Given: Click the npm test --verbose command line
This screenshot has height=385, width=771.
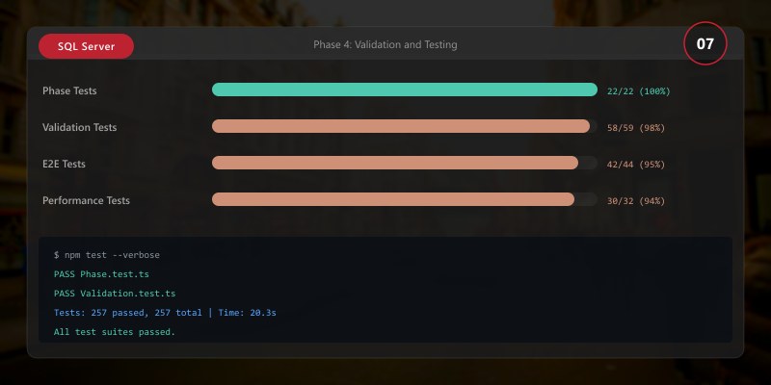Looking at the screenshot, I should [x=107, y=255].
